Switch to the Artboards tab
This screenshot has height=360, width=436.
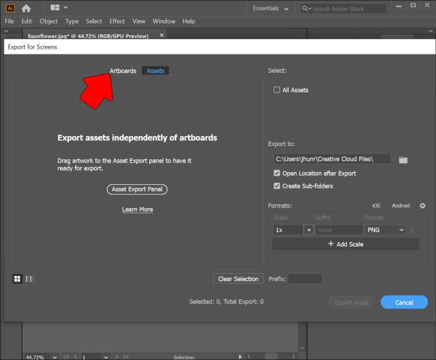(123, 71)
